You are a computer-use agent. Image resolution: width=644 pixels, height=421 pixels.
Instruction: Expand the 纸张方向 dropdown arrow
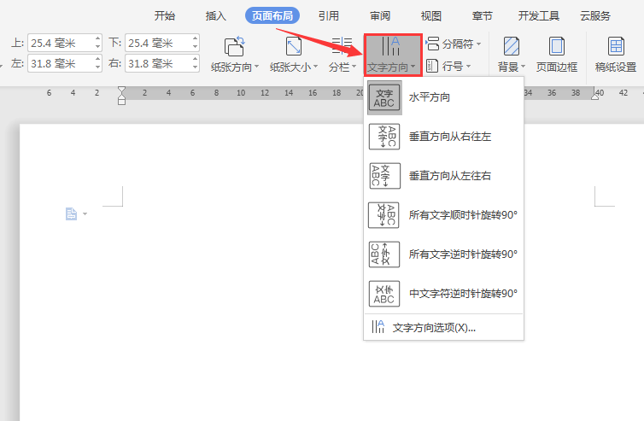coord(257,67)
